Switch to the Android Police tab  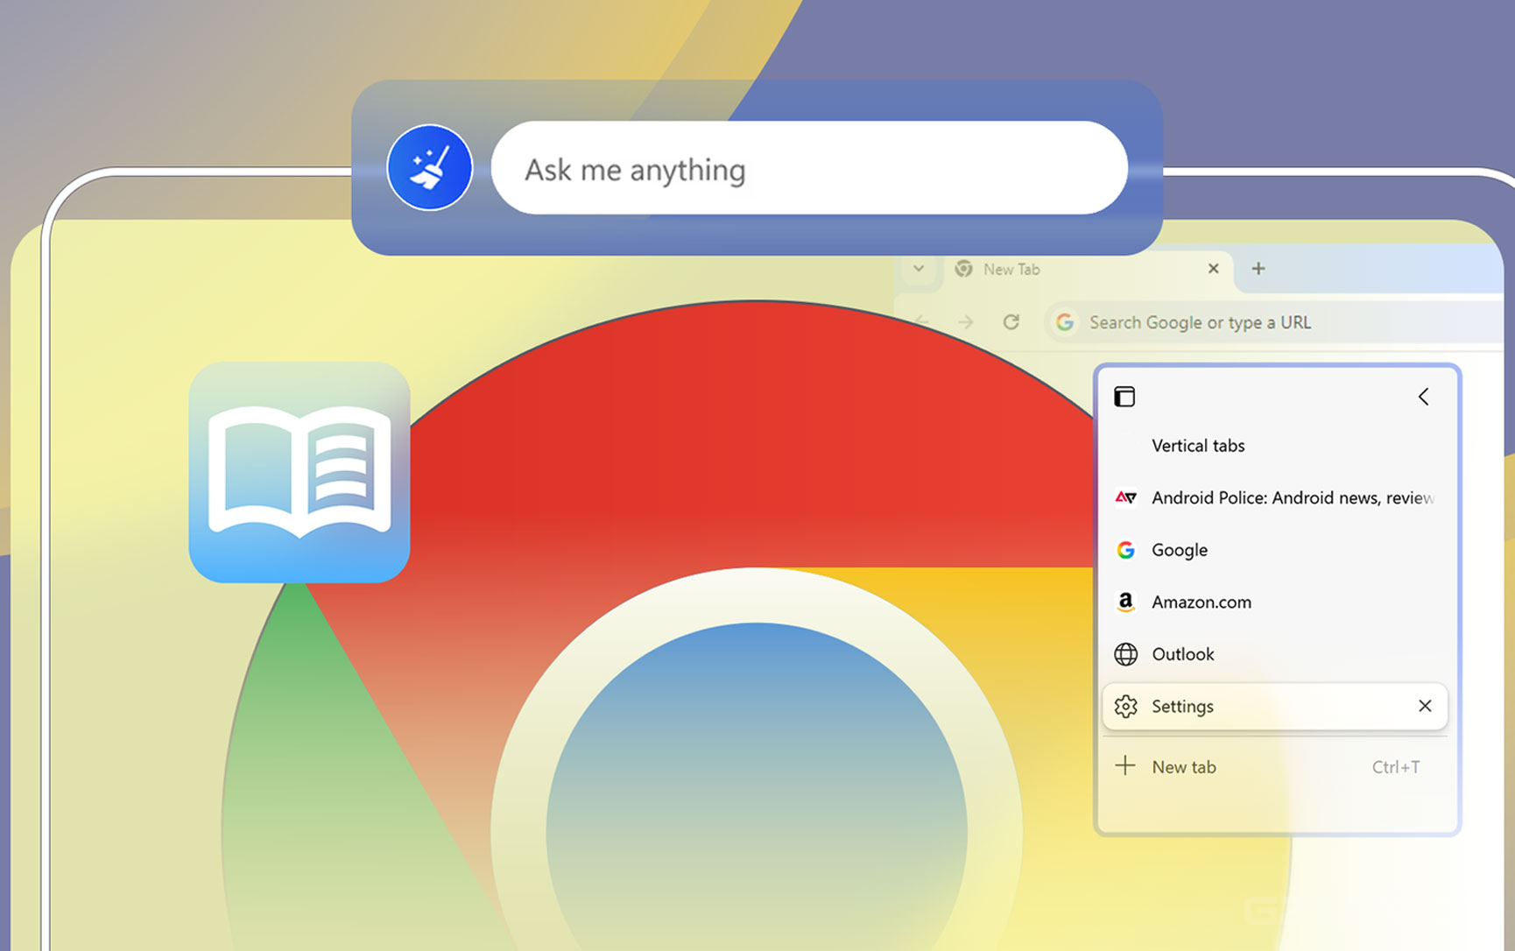pos(1274,497)
